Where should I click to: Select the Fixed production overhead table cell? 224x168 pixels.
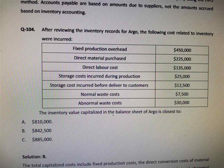pyautogui.click(x=100, y=49)
